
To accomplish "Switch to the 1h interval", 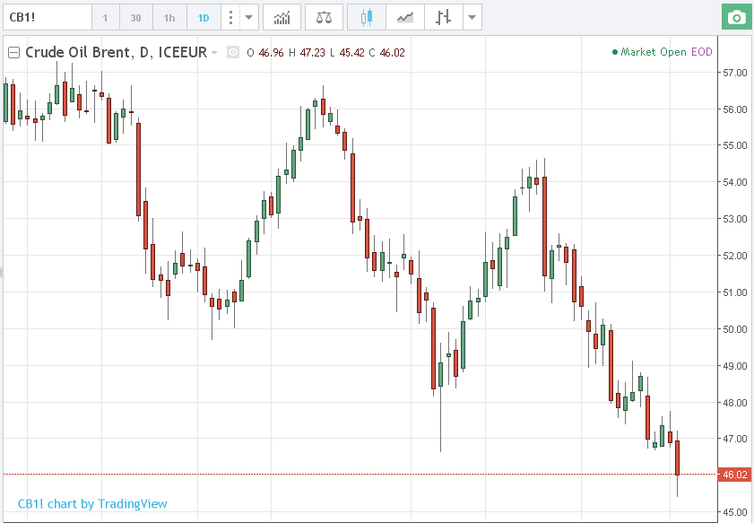I will coord(169,17).
